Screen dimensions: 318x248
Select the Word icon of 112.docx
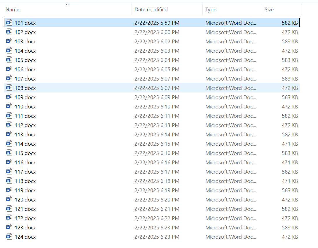9,125
